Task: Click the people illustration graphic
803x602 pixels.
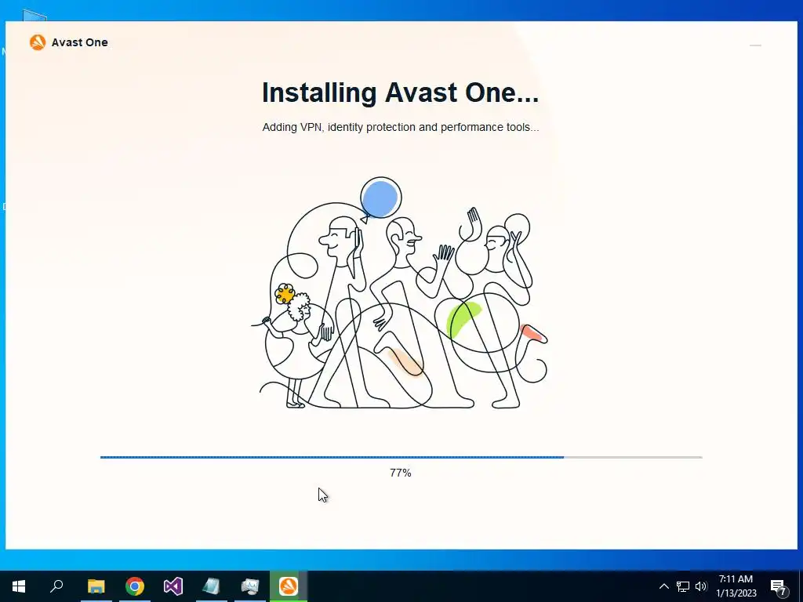Action: click(400, 293)
